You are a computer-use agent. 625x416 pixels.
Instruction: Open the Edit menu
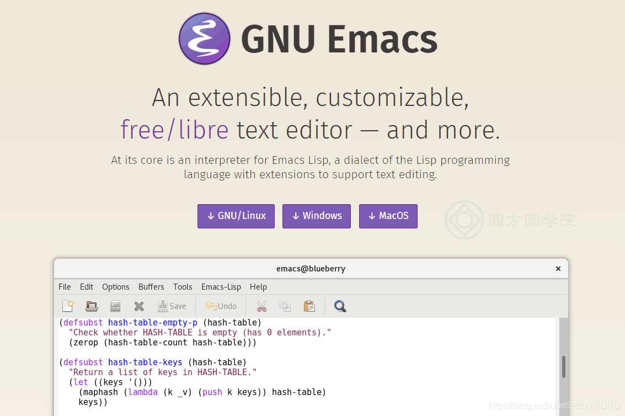point(87,287)
